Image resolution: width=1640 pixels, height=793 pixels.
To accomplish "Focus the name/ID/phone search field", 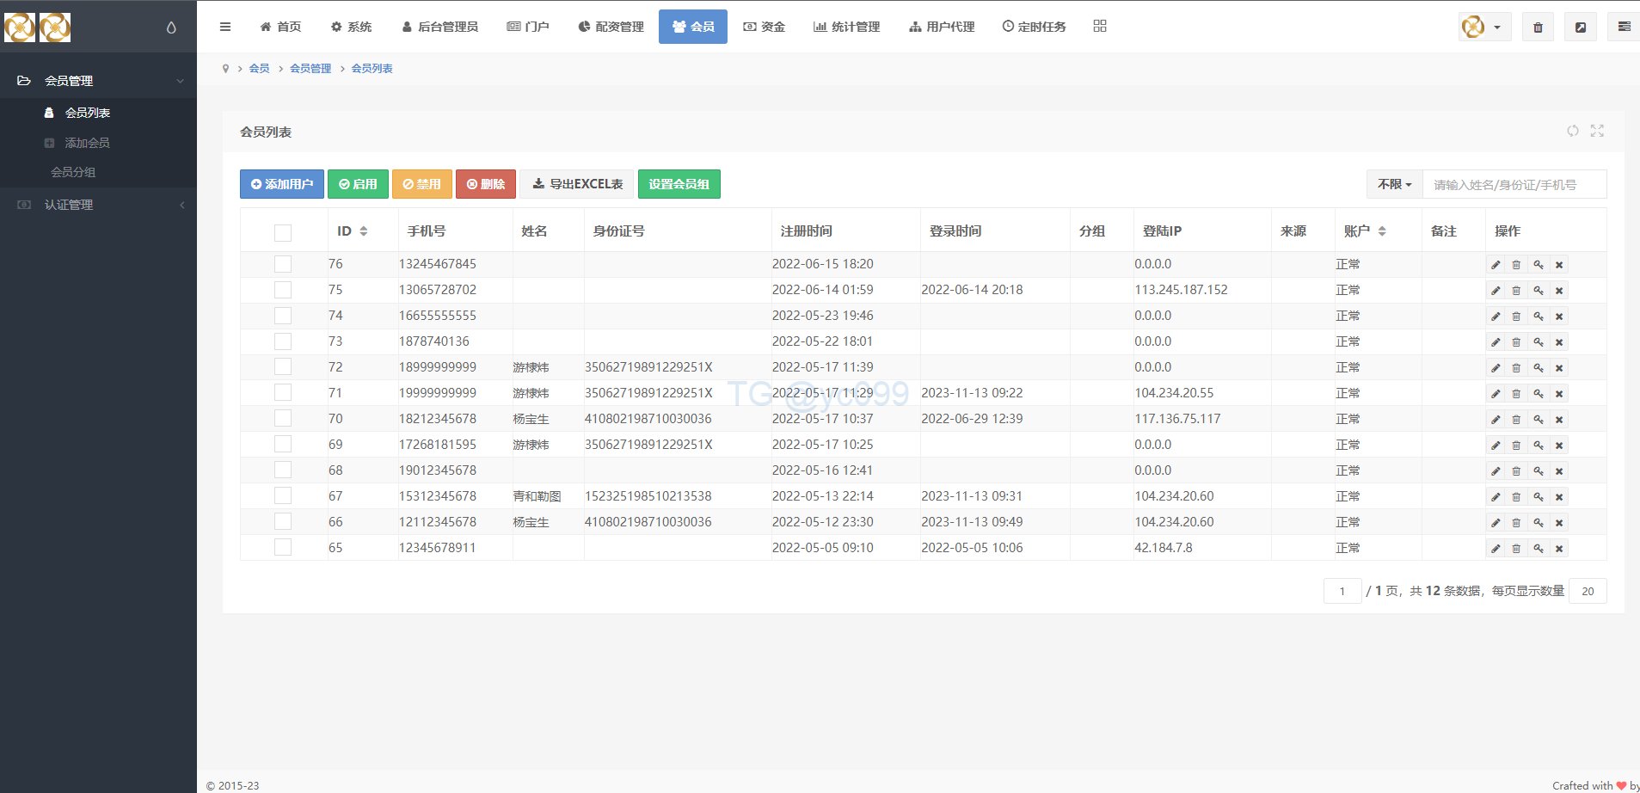I will point(1514,185).
